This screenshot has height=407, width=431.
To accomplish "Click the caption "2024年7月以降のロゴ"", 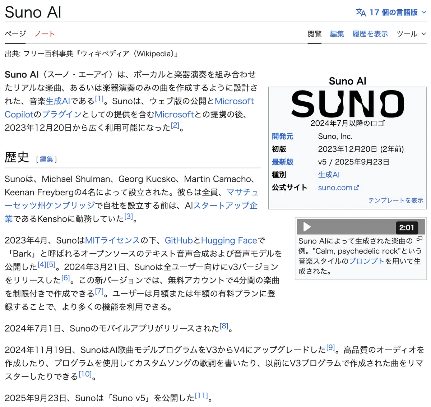I will tap(347, 123).
